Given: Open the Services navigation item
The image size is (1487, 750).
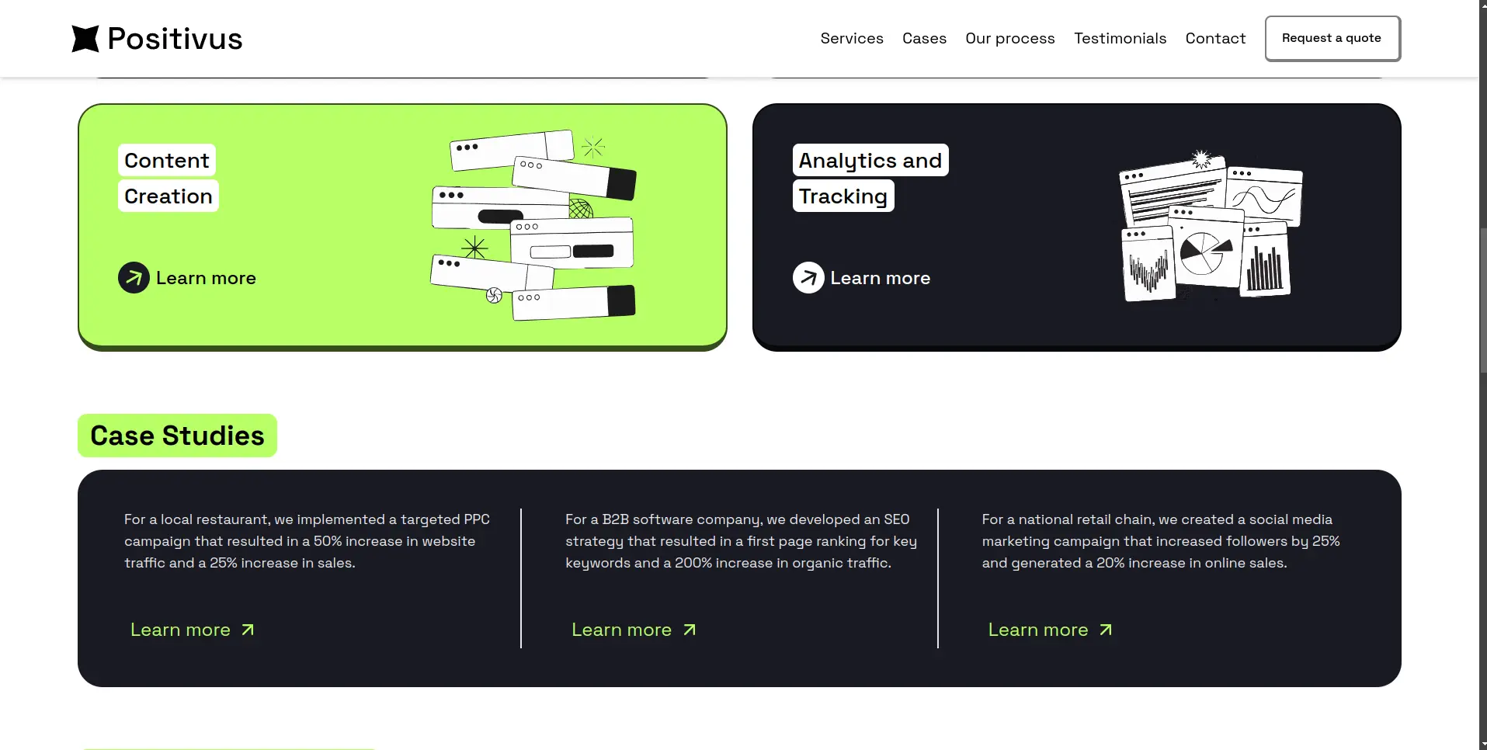Looking at the screenshot, I should point(852,39).
